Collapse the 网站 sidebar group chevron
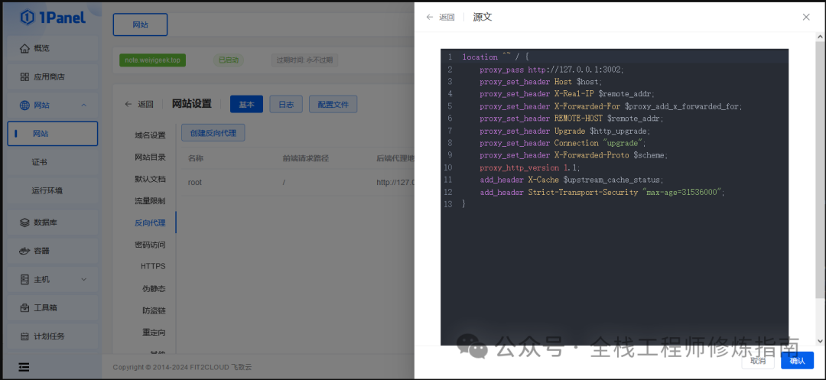The image size is (826, 380). click(x=84, y=106)
